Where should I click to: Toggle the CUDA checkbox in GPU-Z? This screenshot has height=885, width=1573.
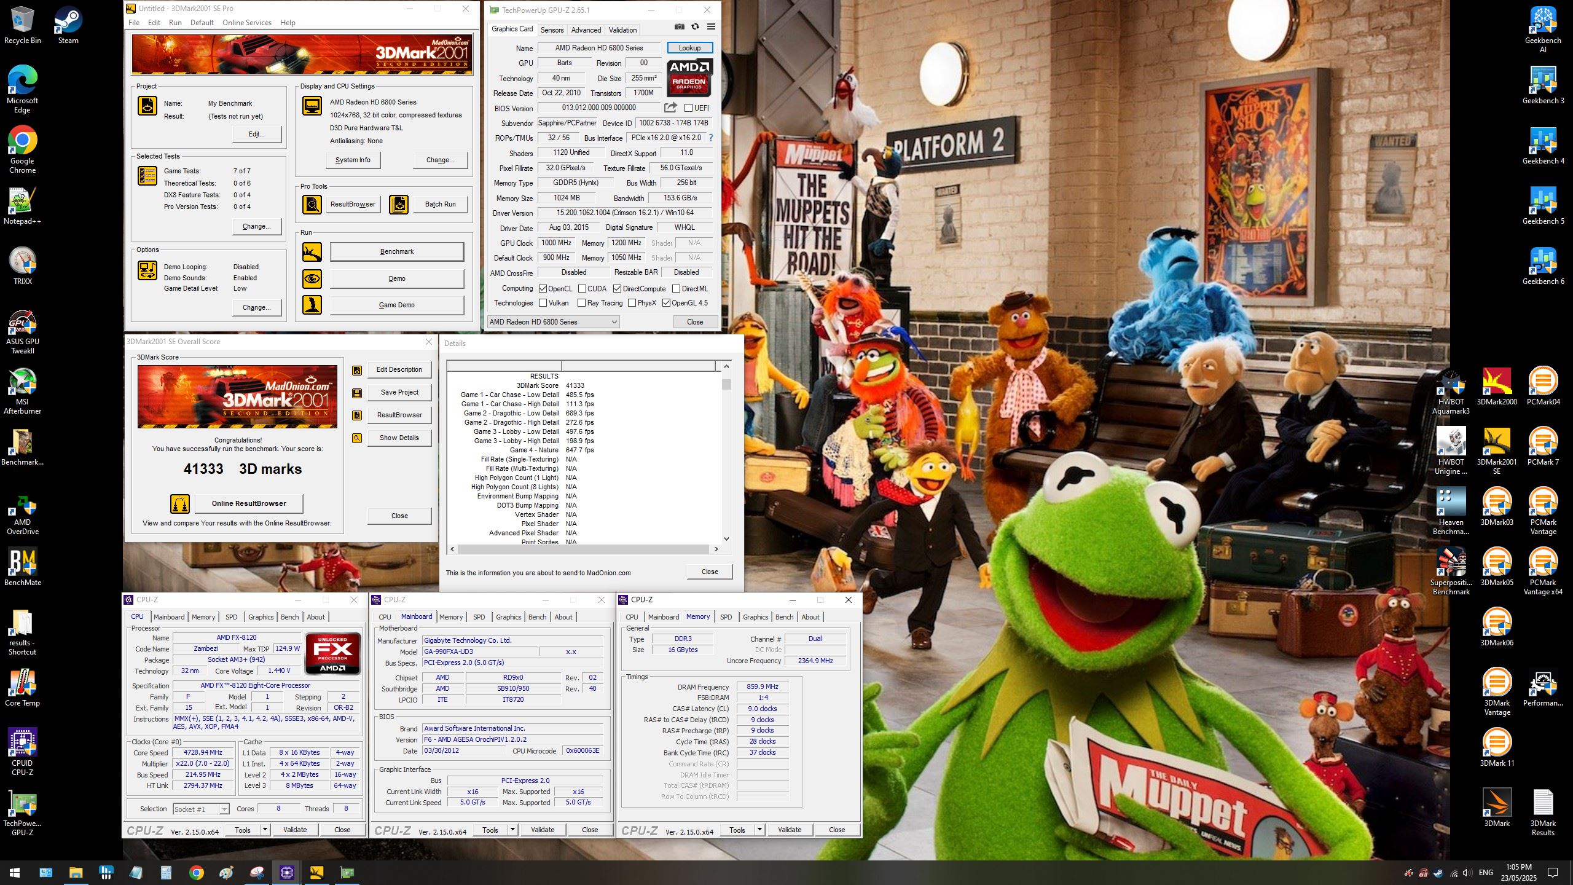point(582,289)
